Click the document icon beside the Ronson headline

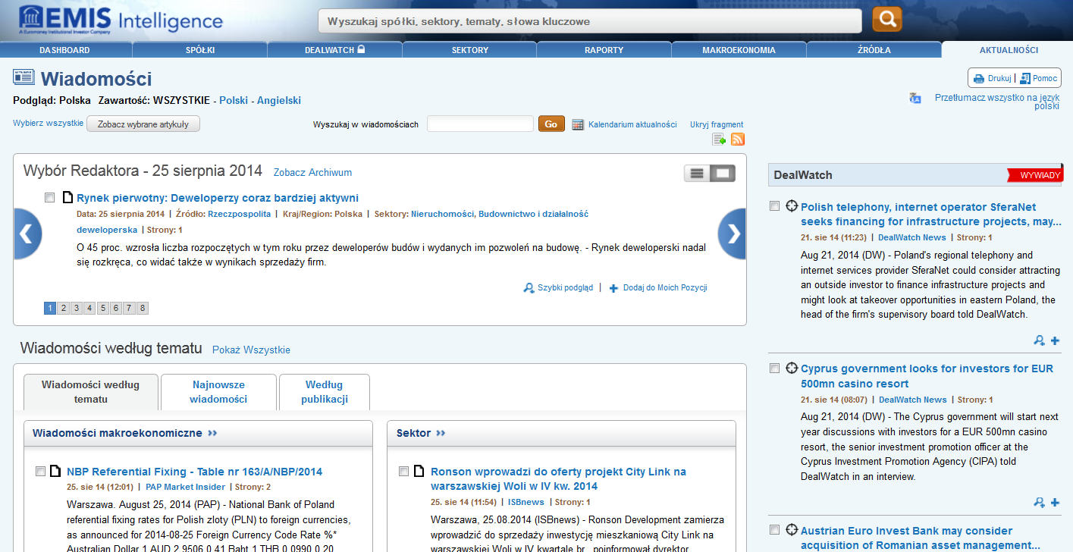coord(419,472)
